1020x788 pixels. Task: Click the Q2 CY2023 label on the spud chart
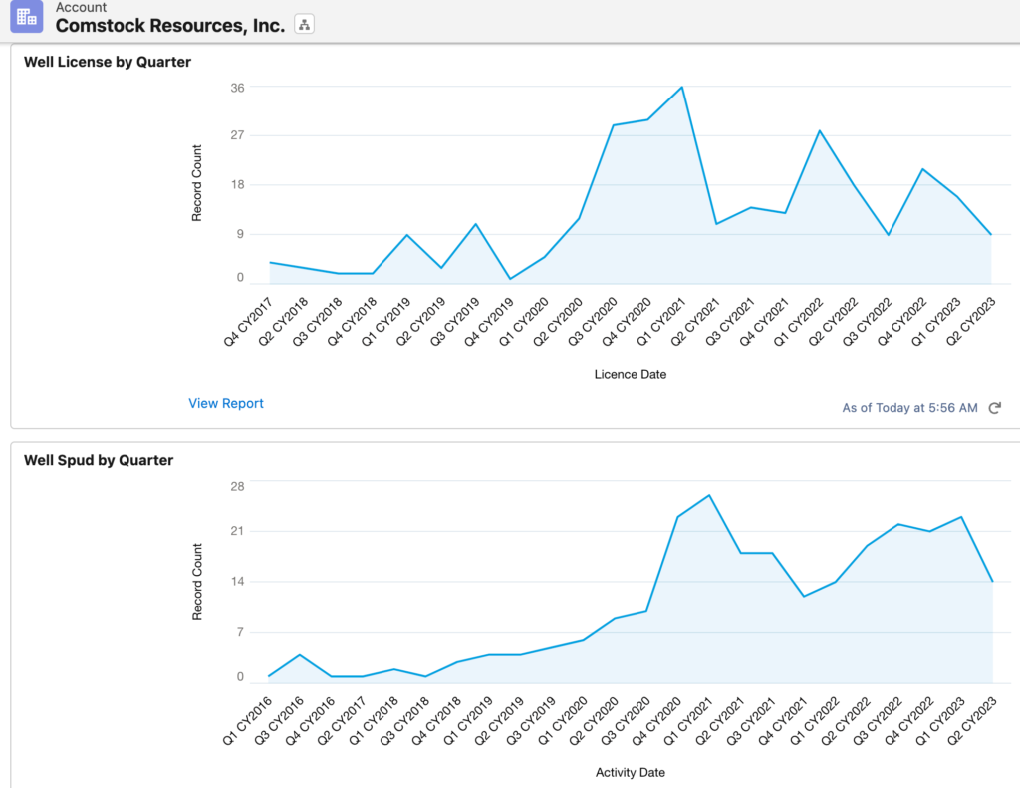[971, 721]
